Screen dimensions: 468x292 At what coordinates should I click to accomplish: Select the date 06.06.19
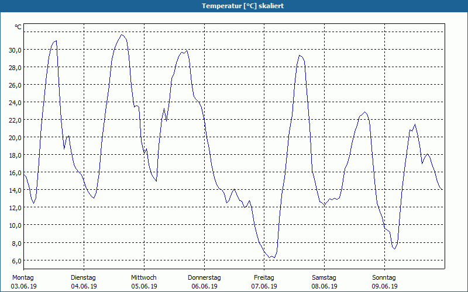click(x=204, y=286)
